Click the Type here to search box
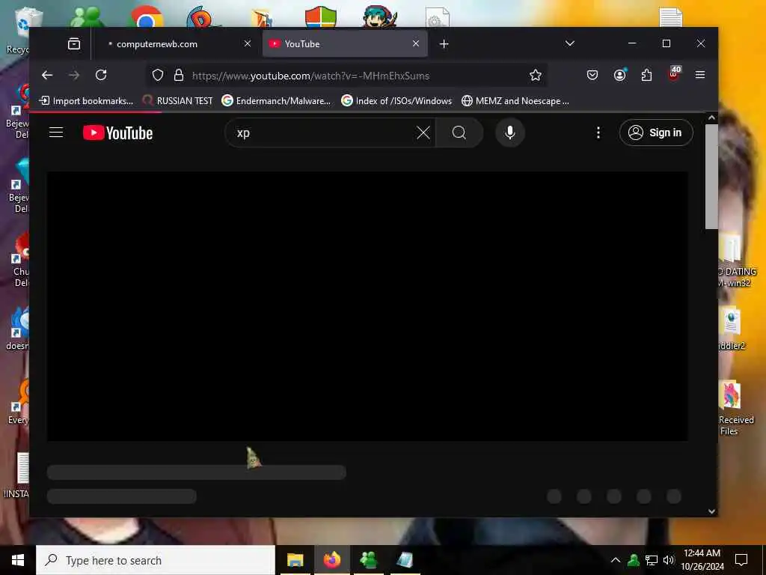The height and width of the screenshot is (575, 766). (156, 560)
